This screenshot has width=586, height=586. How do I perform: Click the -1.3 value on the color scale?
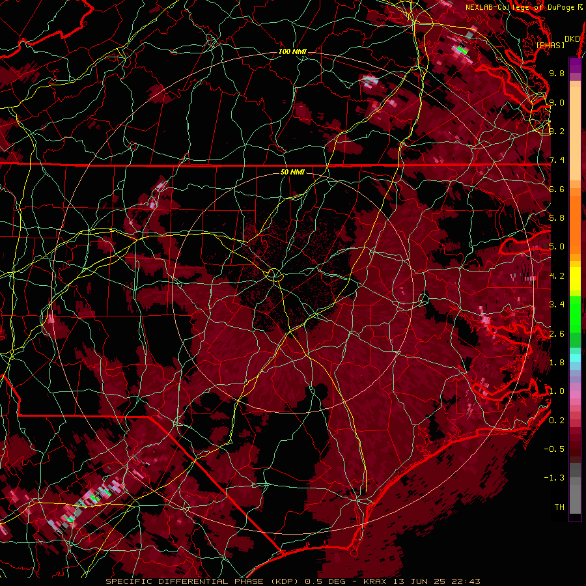point(554,478)
